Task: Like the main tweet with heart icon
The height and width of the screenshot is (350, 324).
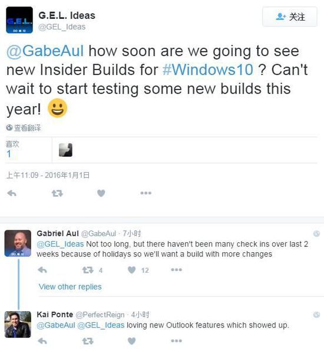Action: point(101,193)
